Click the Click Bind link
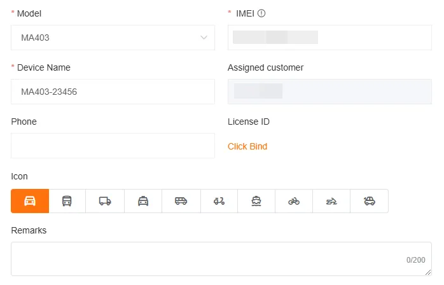444x285 pixels. (x=247, y=146)
